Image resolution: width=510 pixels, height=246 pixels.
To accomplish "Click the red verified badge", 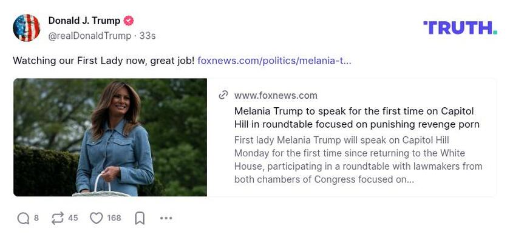I will pyautogui.click(x=129, y=21).
